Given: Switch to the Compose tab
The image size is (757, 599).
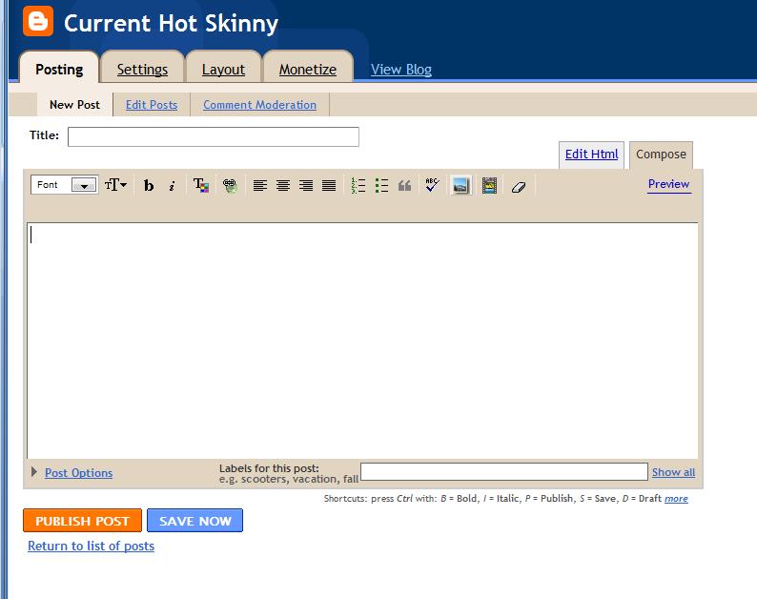Looking at the screenshot, I should coord(661,155).
